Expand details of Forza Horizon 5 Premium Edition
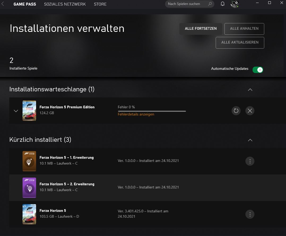This screenshot has width=286, height=236. (x=16, y=111)
